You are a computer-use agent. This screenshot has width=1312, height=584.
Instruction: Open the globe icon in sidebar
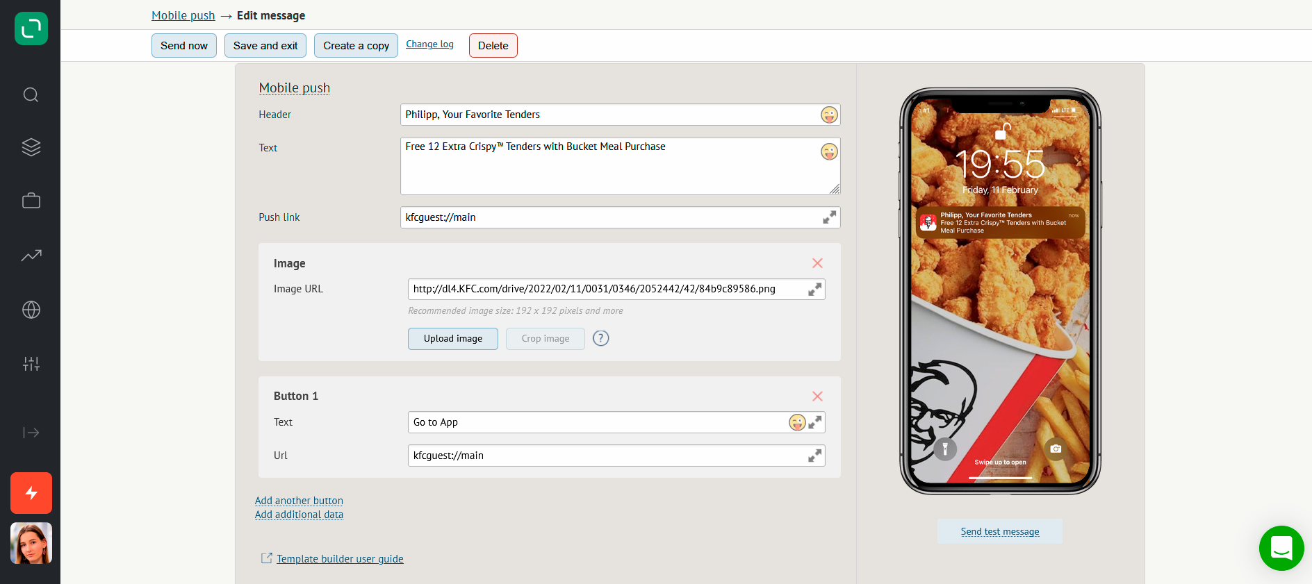pos(31,310)
